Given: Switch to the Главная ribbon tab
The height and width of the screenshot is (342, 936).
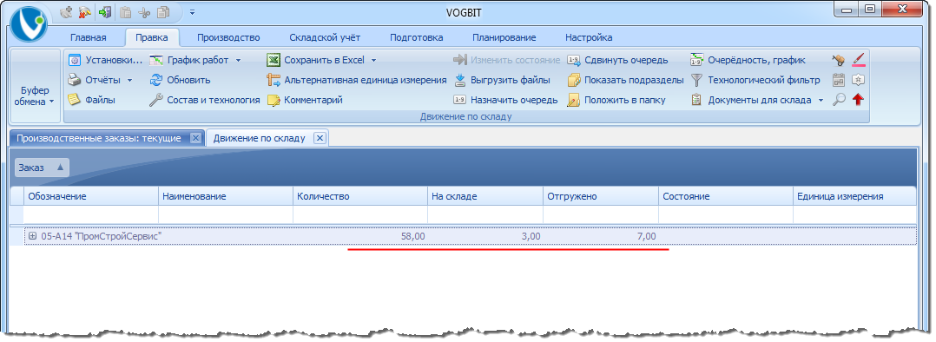Looking at the screenshot, I should tap(89, 37).
